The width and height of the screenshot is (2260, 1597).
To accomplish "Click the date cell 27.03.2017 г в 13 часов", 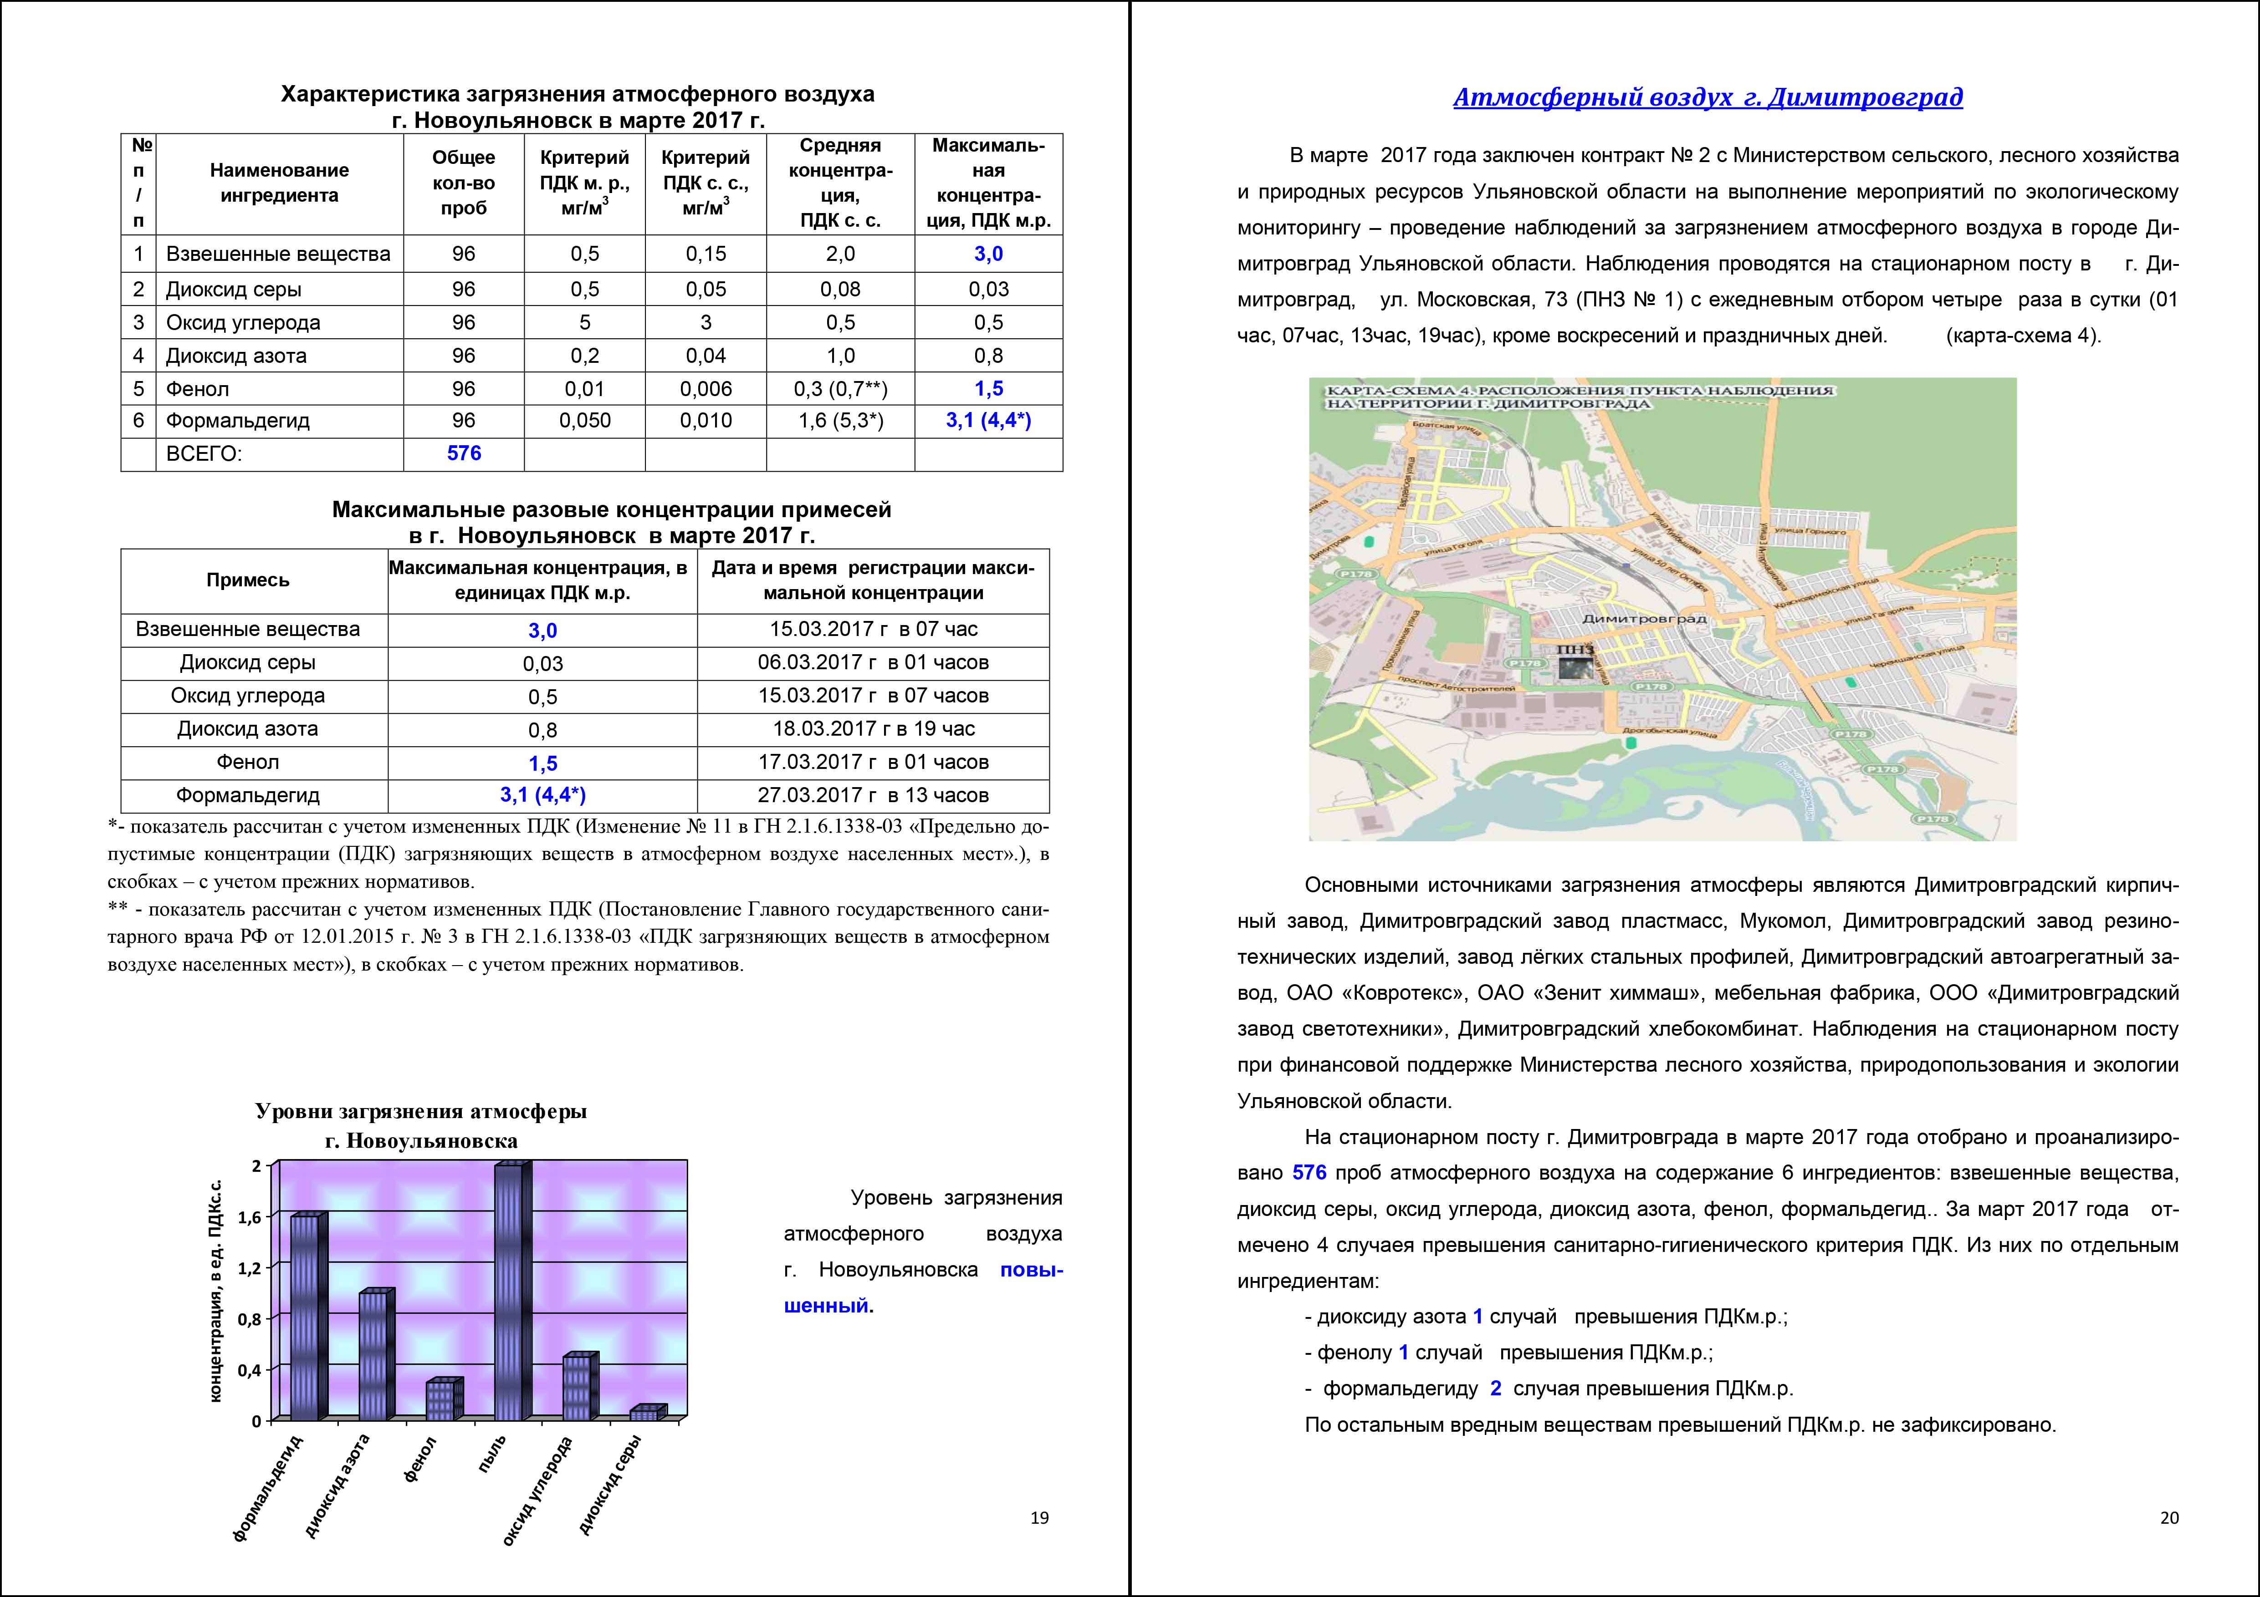I will point(873,795).
